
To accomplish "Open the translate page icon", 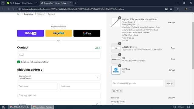I will coord(166,9).
